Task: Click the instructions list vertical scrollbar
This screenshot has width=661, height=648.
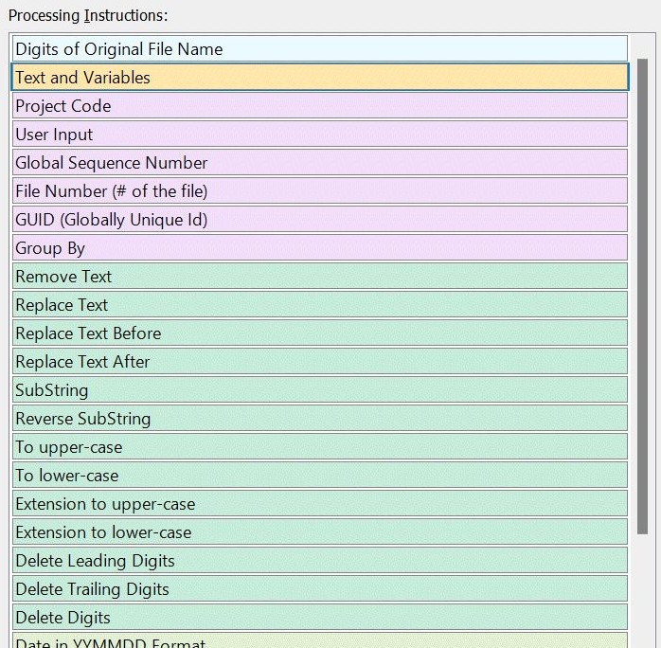Action: click(x=642, y=297)
